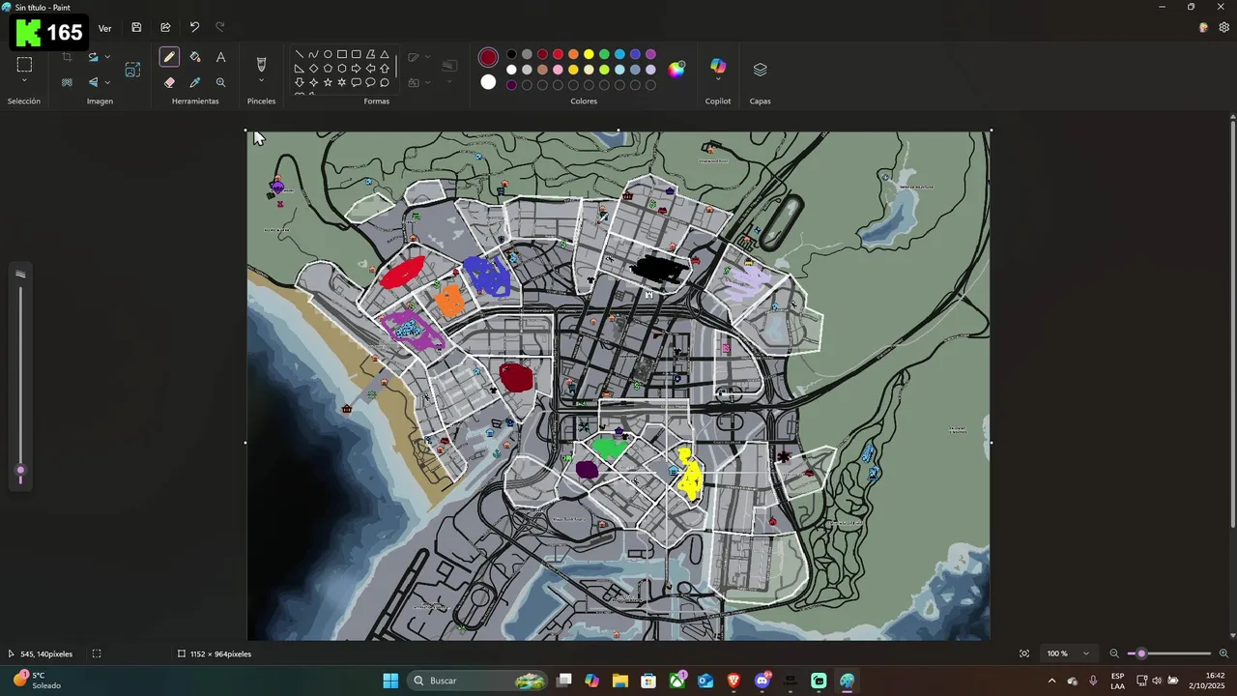The image size is (1237, 696).
Task: Click the Rotate image icon
Action: coord(93,57)
